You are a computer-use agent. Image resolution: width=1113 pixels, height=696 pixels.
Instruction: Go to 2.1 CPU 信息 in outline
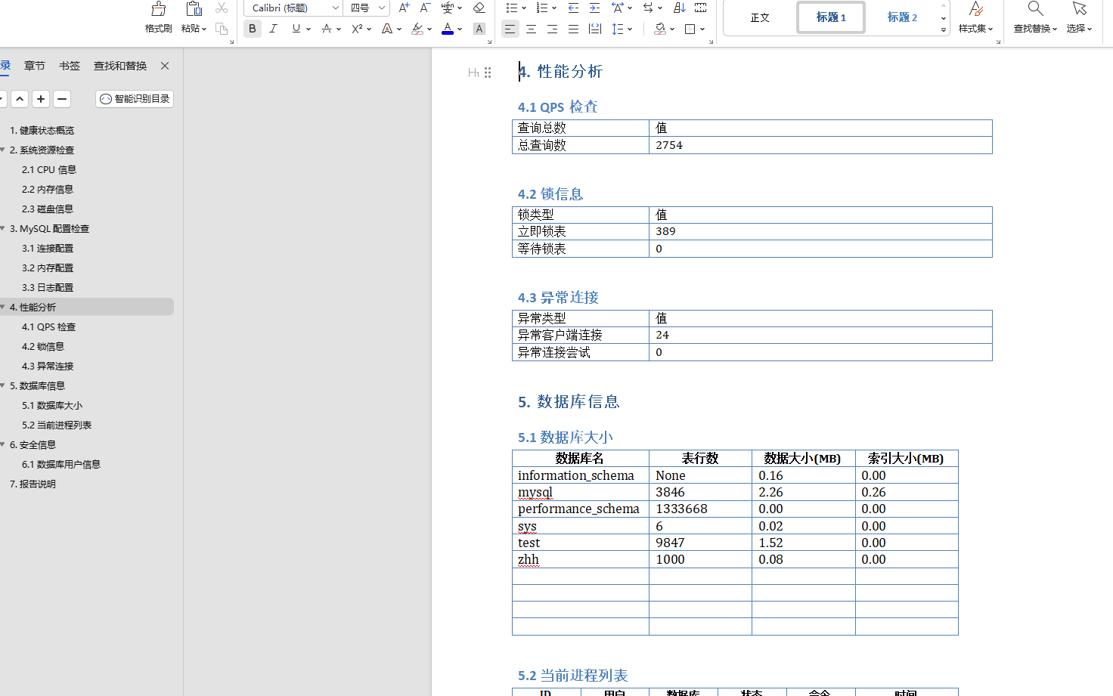coord(49,170)
